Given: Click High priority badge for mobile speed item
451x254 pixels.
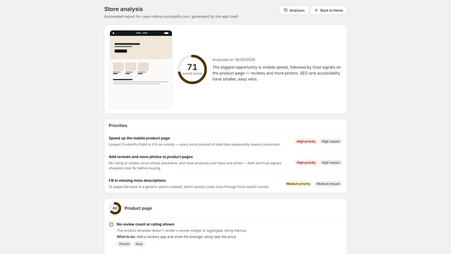Looking at the screenshot, I should coord(306,142).
